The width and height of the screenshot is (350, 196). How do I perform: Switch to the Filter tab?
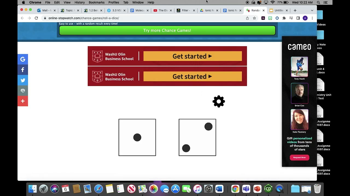click(186, 10)
